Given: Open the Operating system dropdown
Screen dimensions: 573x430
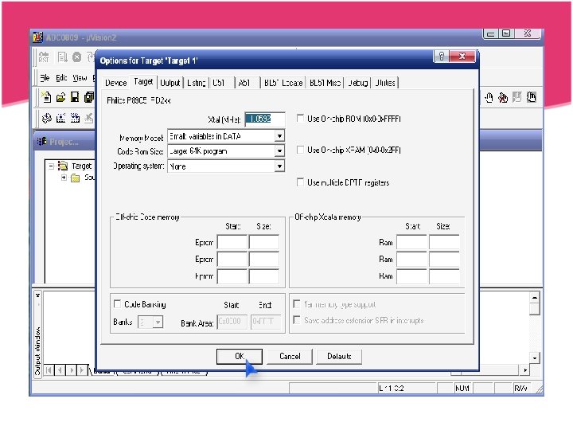Looking at the screenshot, I should point(279,166).
